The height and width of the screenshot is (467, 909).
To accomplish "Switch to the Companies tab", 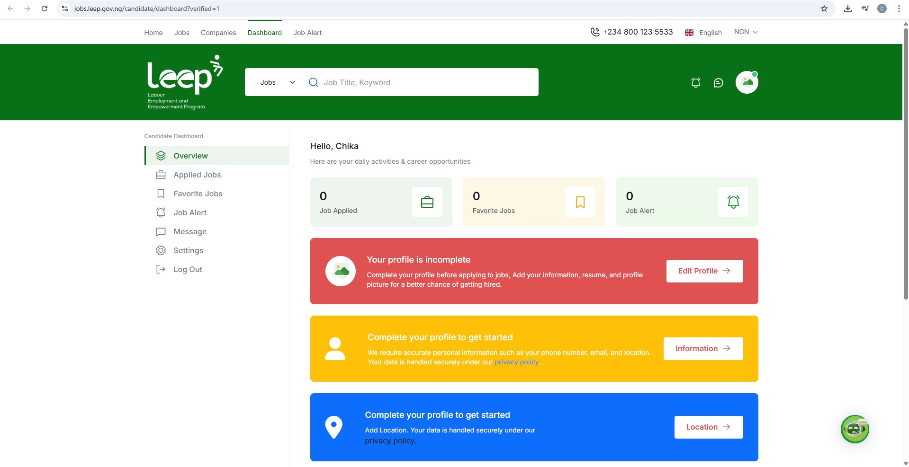I will tap(218, 33).
